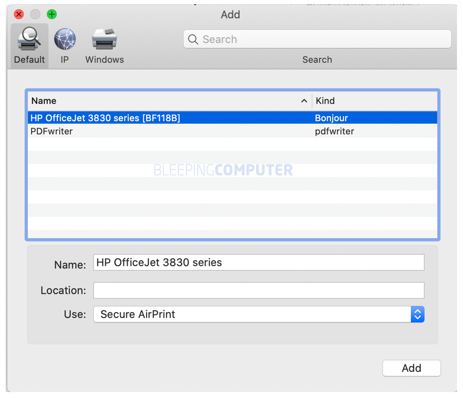
Task: Sort list by Name column header
Action: pos(169,101)
